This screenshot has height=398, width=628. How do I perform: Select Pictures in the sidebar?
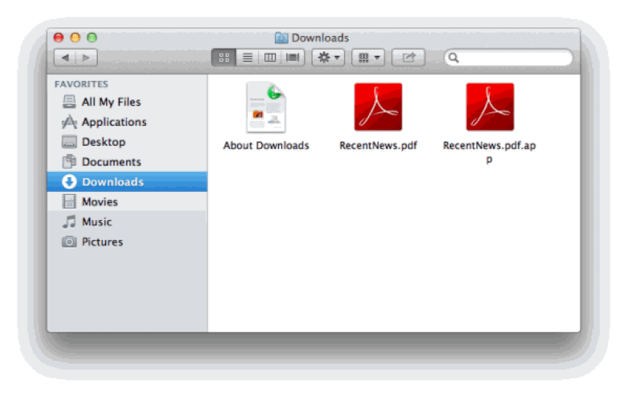point(102,241)
